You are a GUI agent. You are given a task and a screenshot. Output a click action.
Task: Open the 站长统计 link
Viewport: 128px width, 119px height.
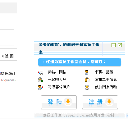[8, 74]
